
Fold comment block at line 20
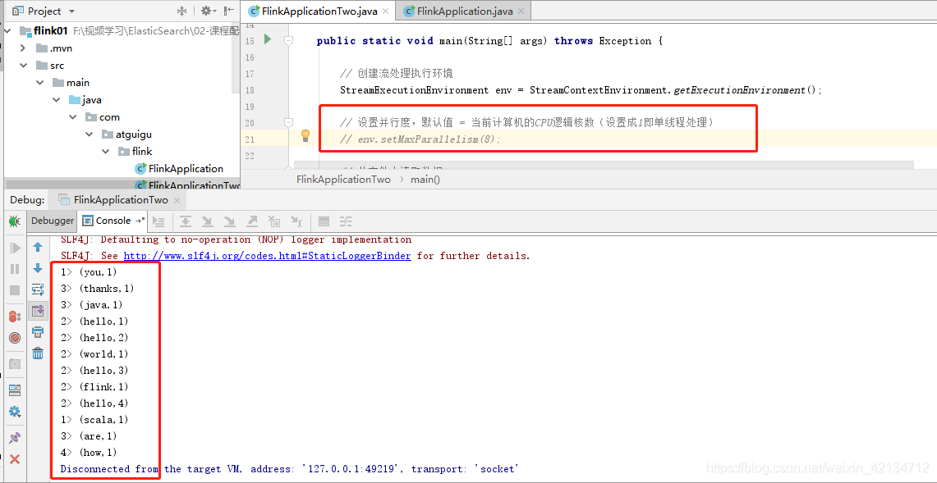(288, 122)
